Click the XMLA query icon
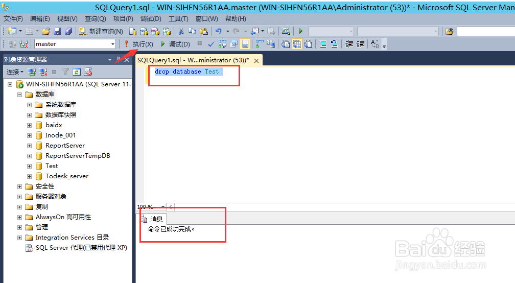515x283 pixels. click(x=167, y=31)
